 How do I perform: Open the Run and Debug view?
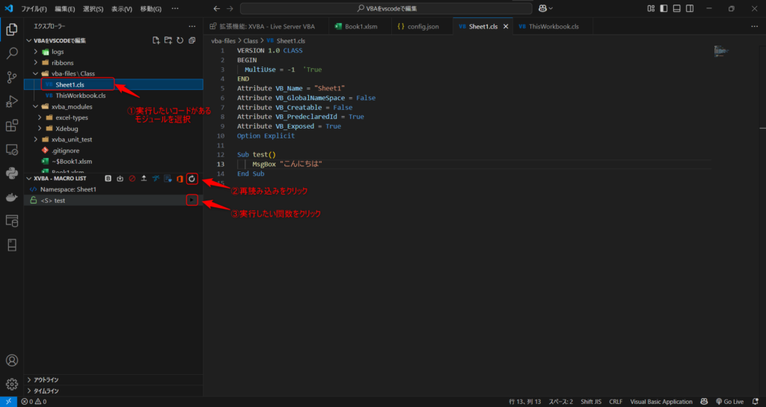pyautogui.click(x=12, y=101)
